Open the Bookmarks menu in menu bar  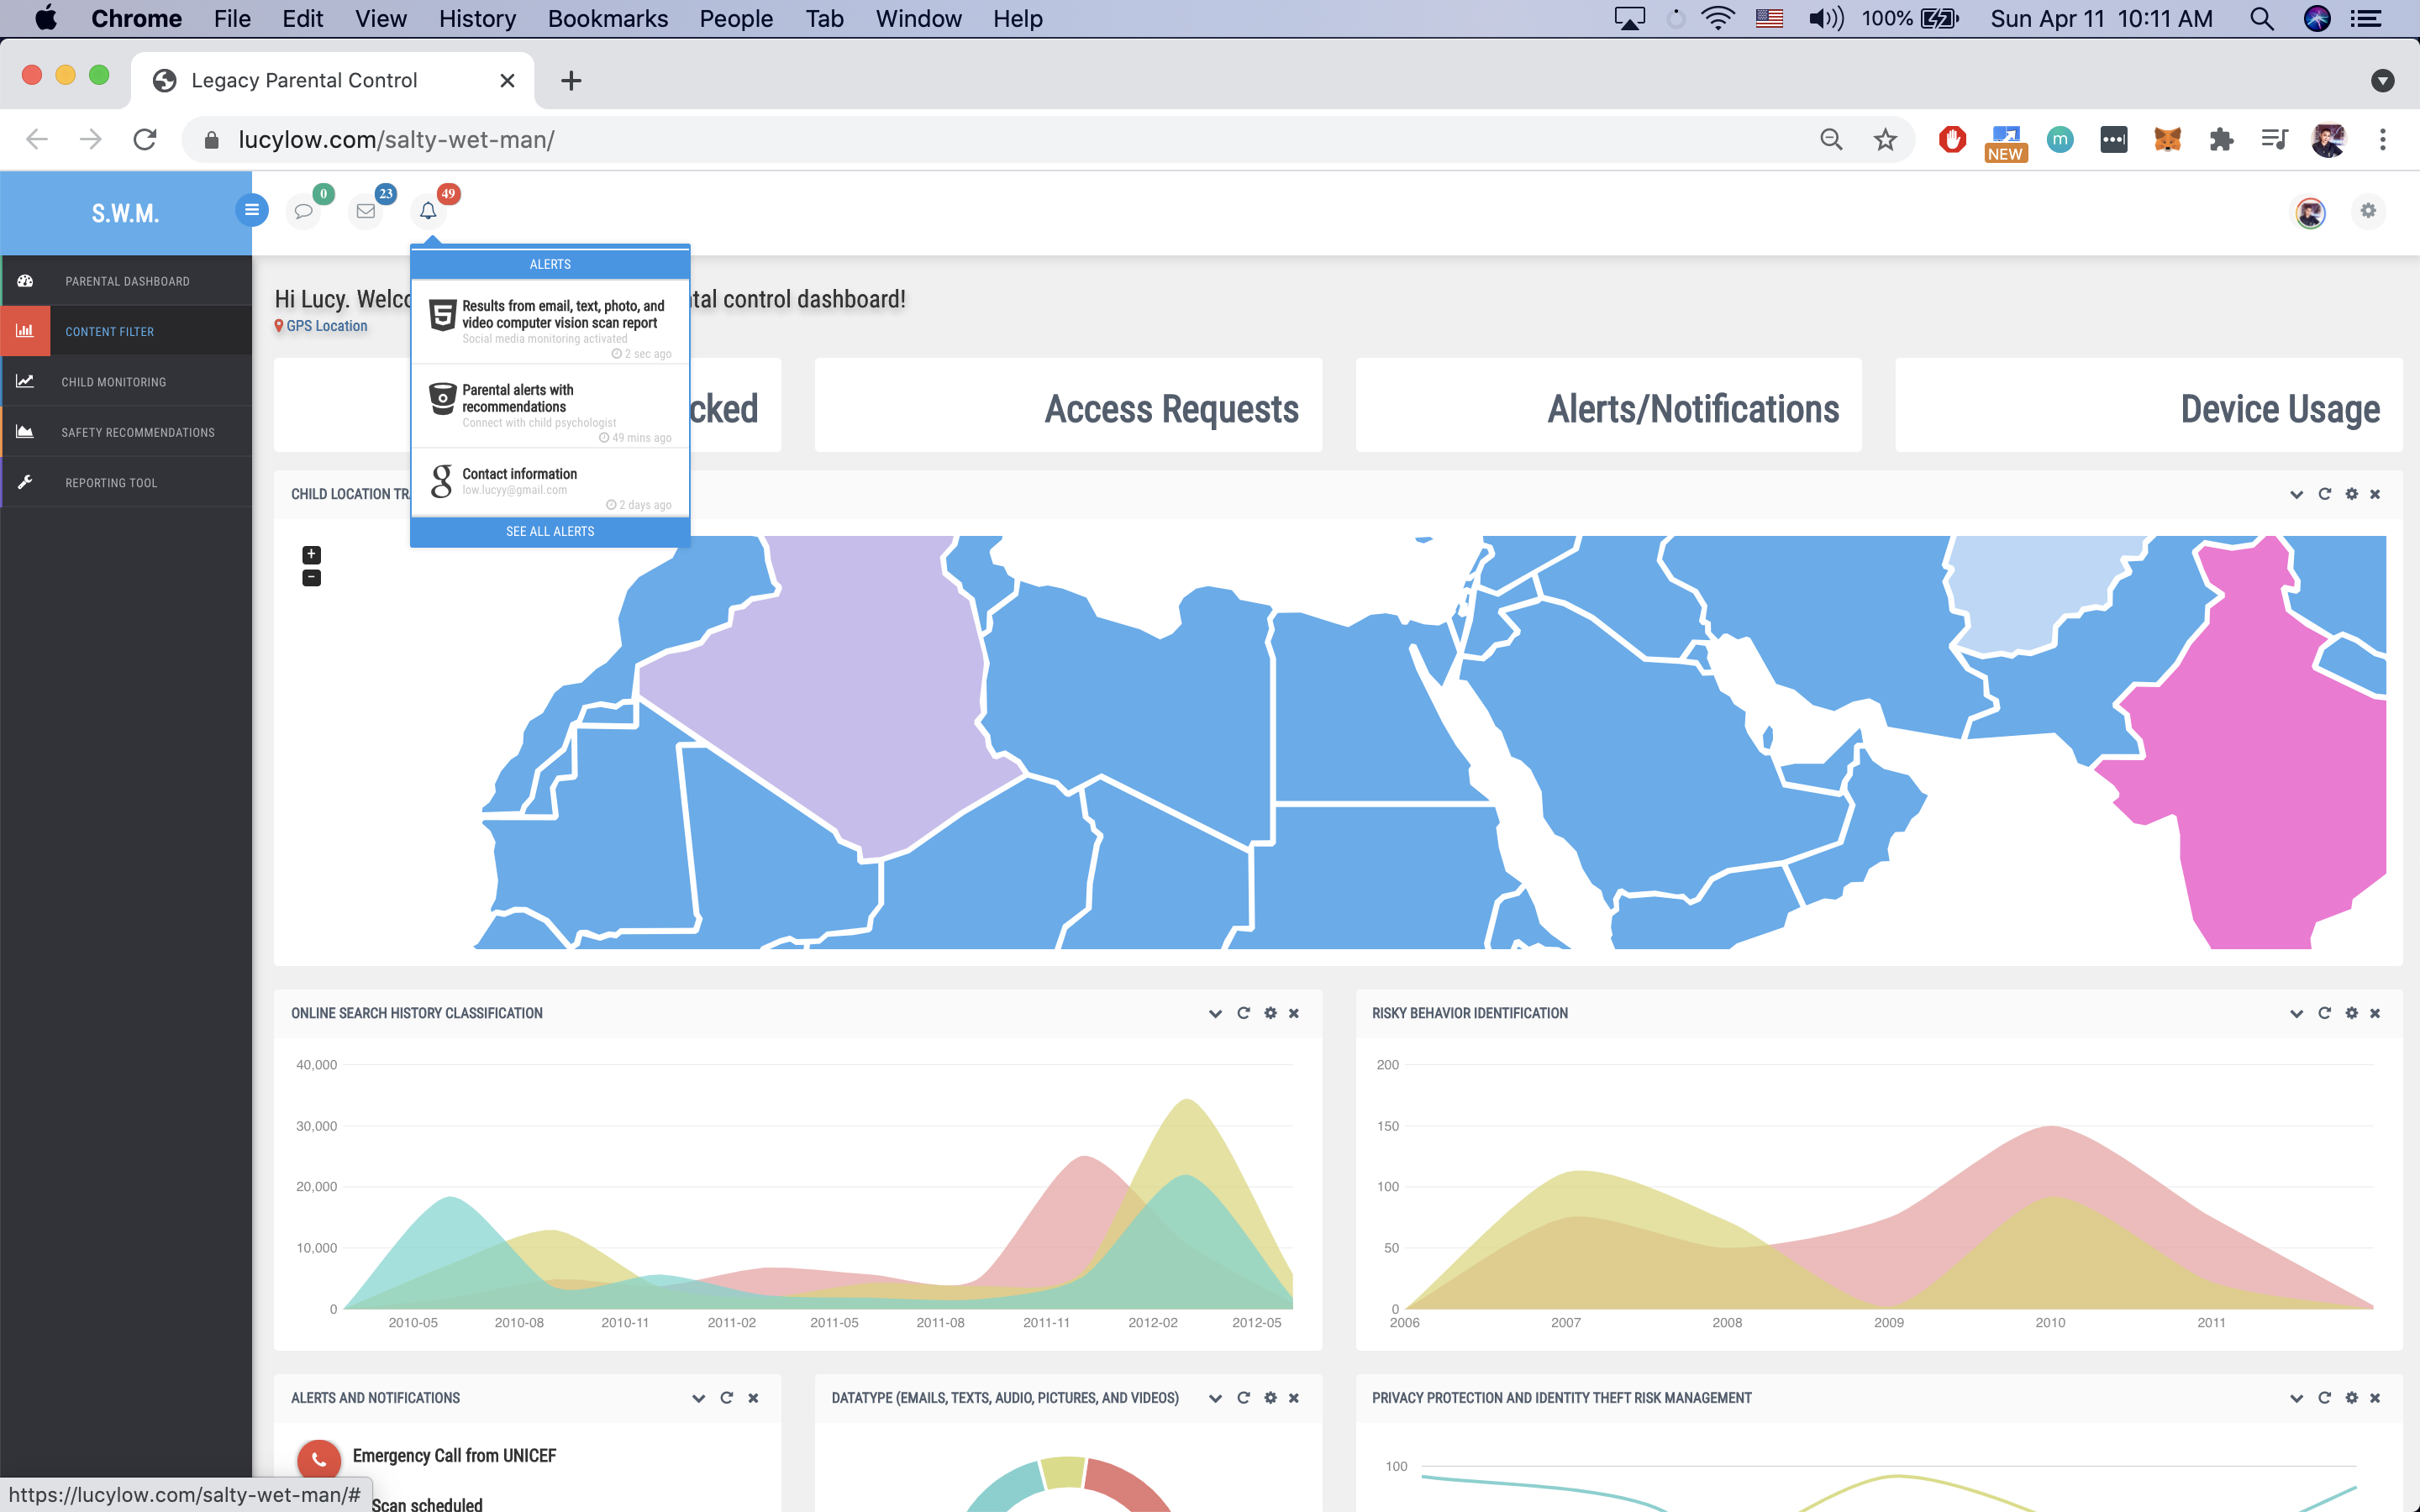click(x=607, y=18)
